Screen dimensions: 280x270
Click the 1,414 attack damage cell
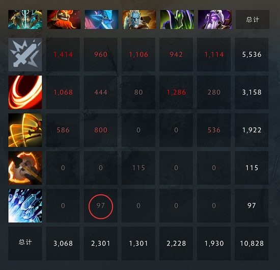pyautogui.click(x=63, y=55)
